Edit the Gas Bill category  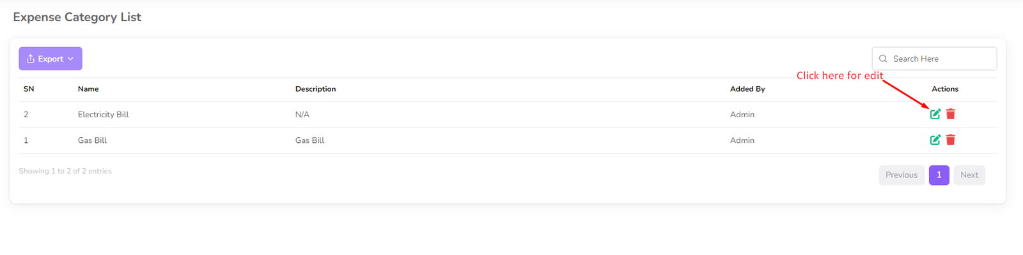935,140
